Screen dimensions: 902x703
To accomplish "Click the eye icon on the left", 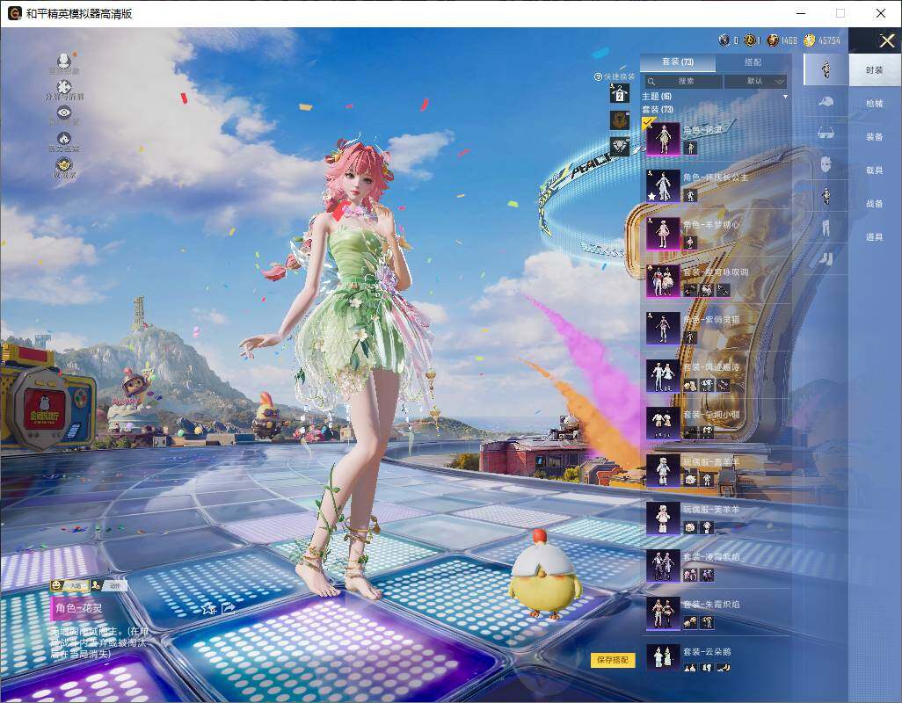I will pyautogui.click(x=63, y=112).
